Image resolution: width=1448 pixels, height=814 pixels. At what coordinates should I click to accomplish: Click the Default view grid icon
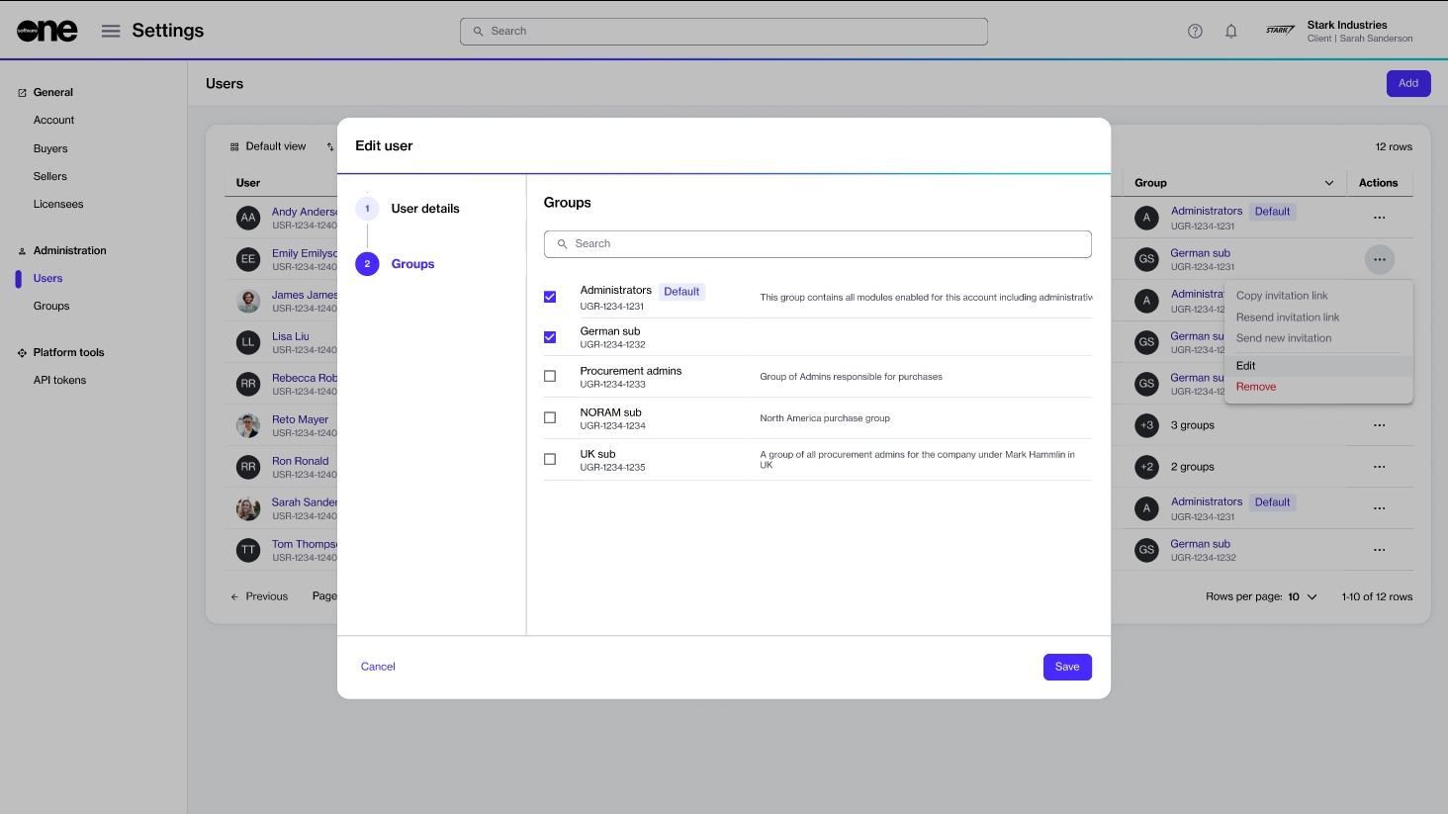(x=234, y=146)
